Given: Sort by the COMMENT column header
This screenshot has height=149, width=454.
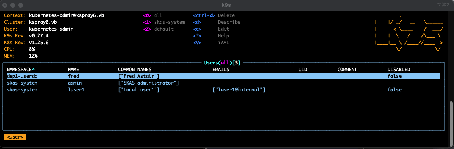Looking at the screenshot, I should pyautogui.click(x=347, y=70).
